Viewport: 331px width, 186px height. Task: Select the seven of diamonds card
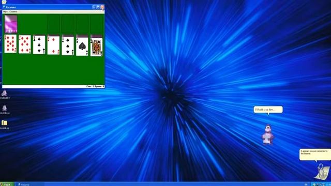(25, 44)
